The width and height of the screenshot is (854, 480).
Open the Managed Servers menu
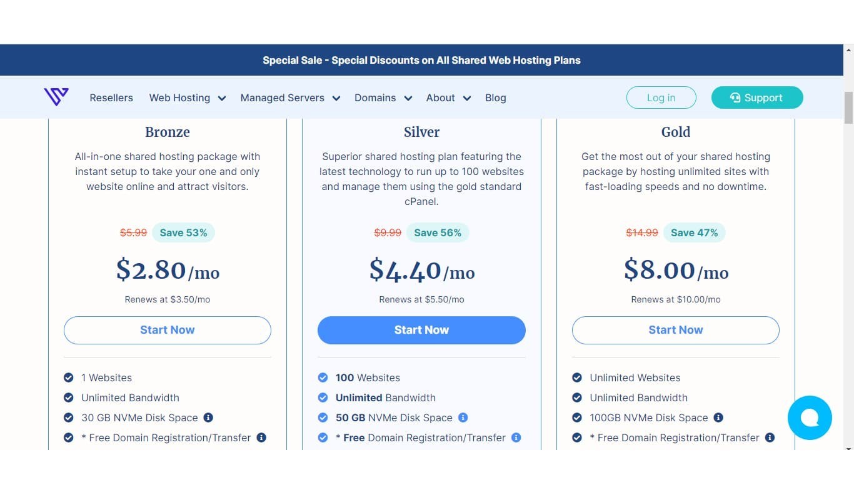(282, 97)
